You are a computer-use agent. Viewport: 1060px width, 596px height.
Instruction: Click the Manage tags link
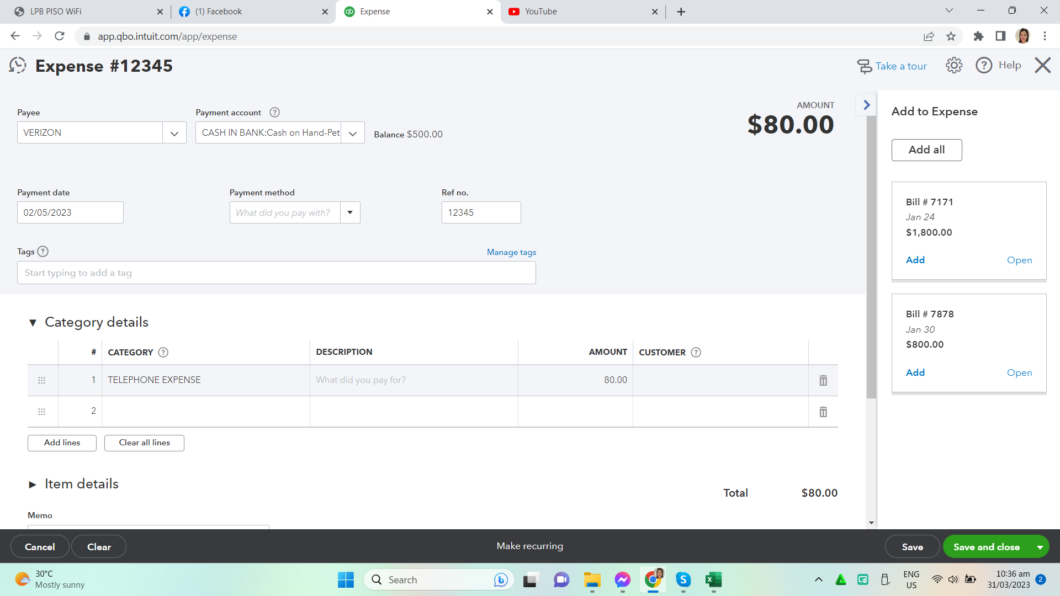coord(511,252)
